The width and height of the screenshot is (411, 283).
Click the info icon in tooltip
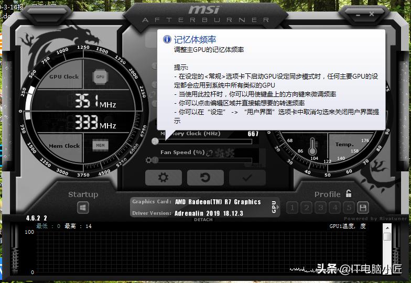pyautogui.click(x=167, y=39)
